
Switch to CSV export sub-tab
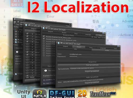click(75, 49)
